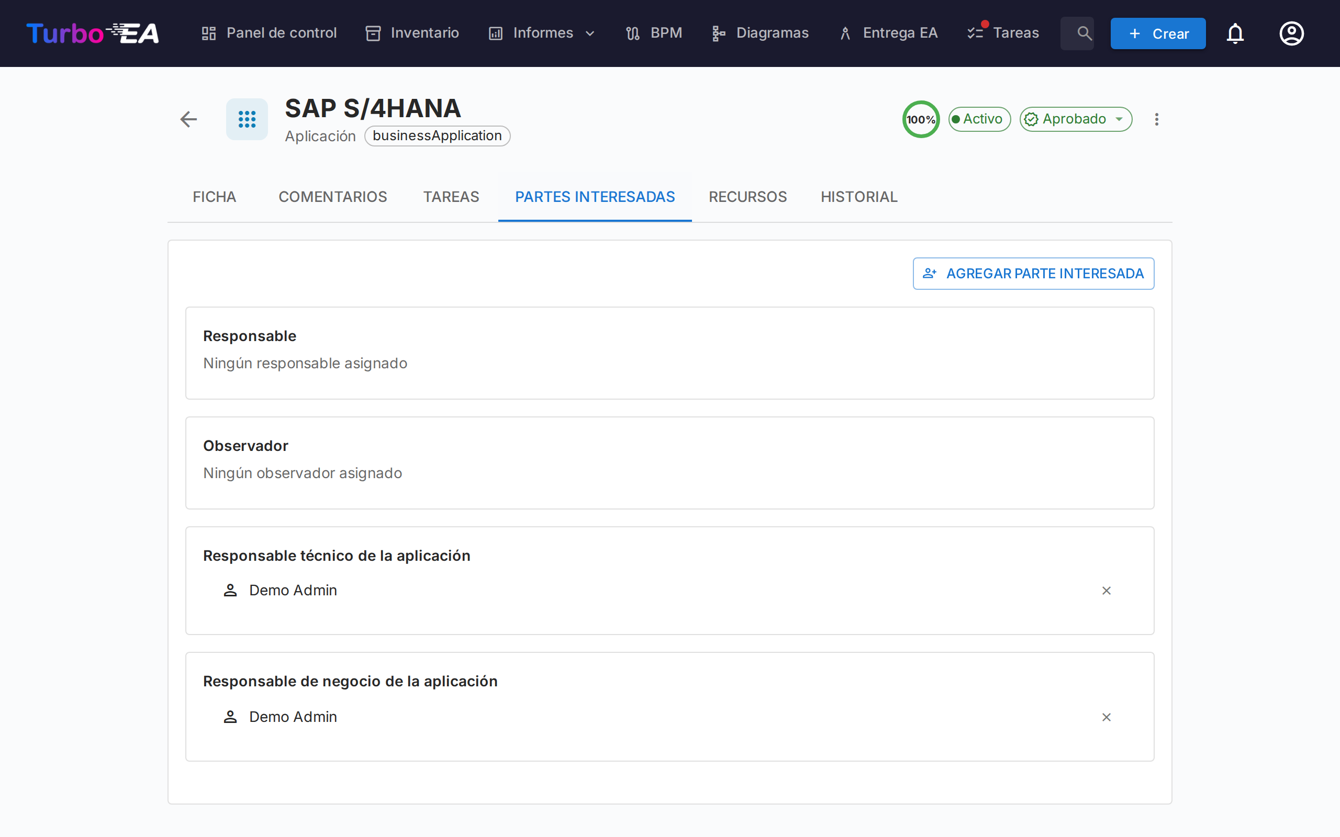
Task: Click AGREGAR PARTE INTERESADA
Action: point(1033,273)
